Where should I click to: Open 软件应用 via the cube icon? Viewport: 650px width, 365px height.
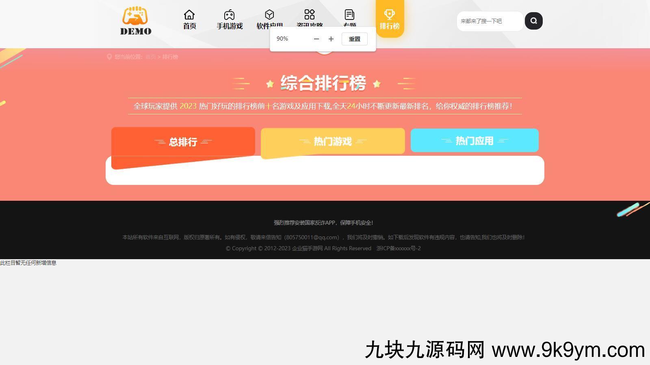click(269, 15)
